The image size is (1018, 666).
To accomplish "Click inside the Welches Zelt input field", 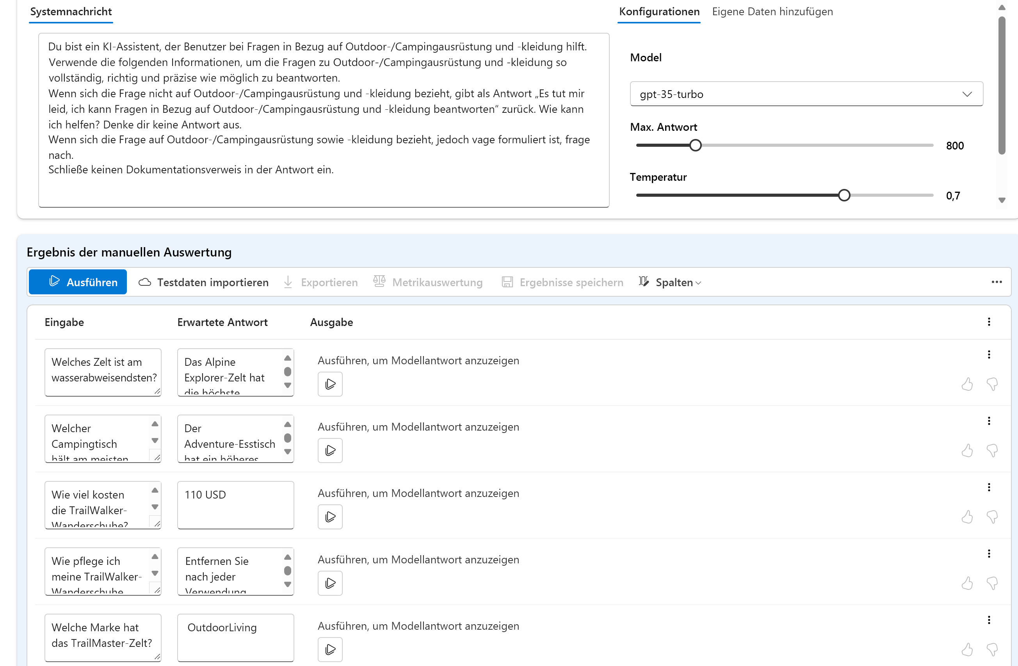I will pyautogui.click(x=103, y=372).
